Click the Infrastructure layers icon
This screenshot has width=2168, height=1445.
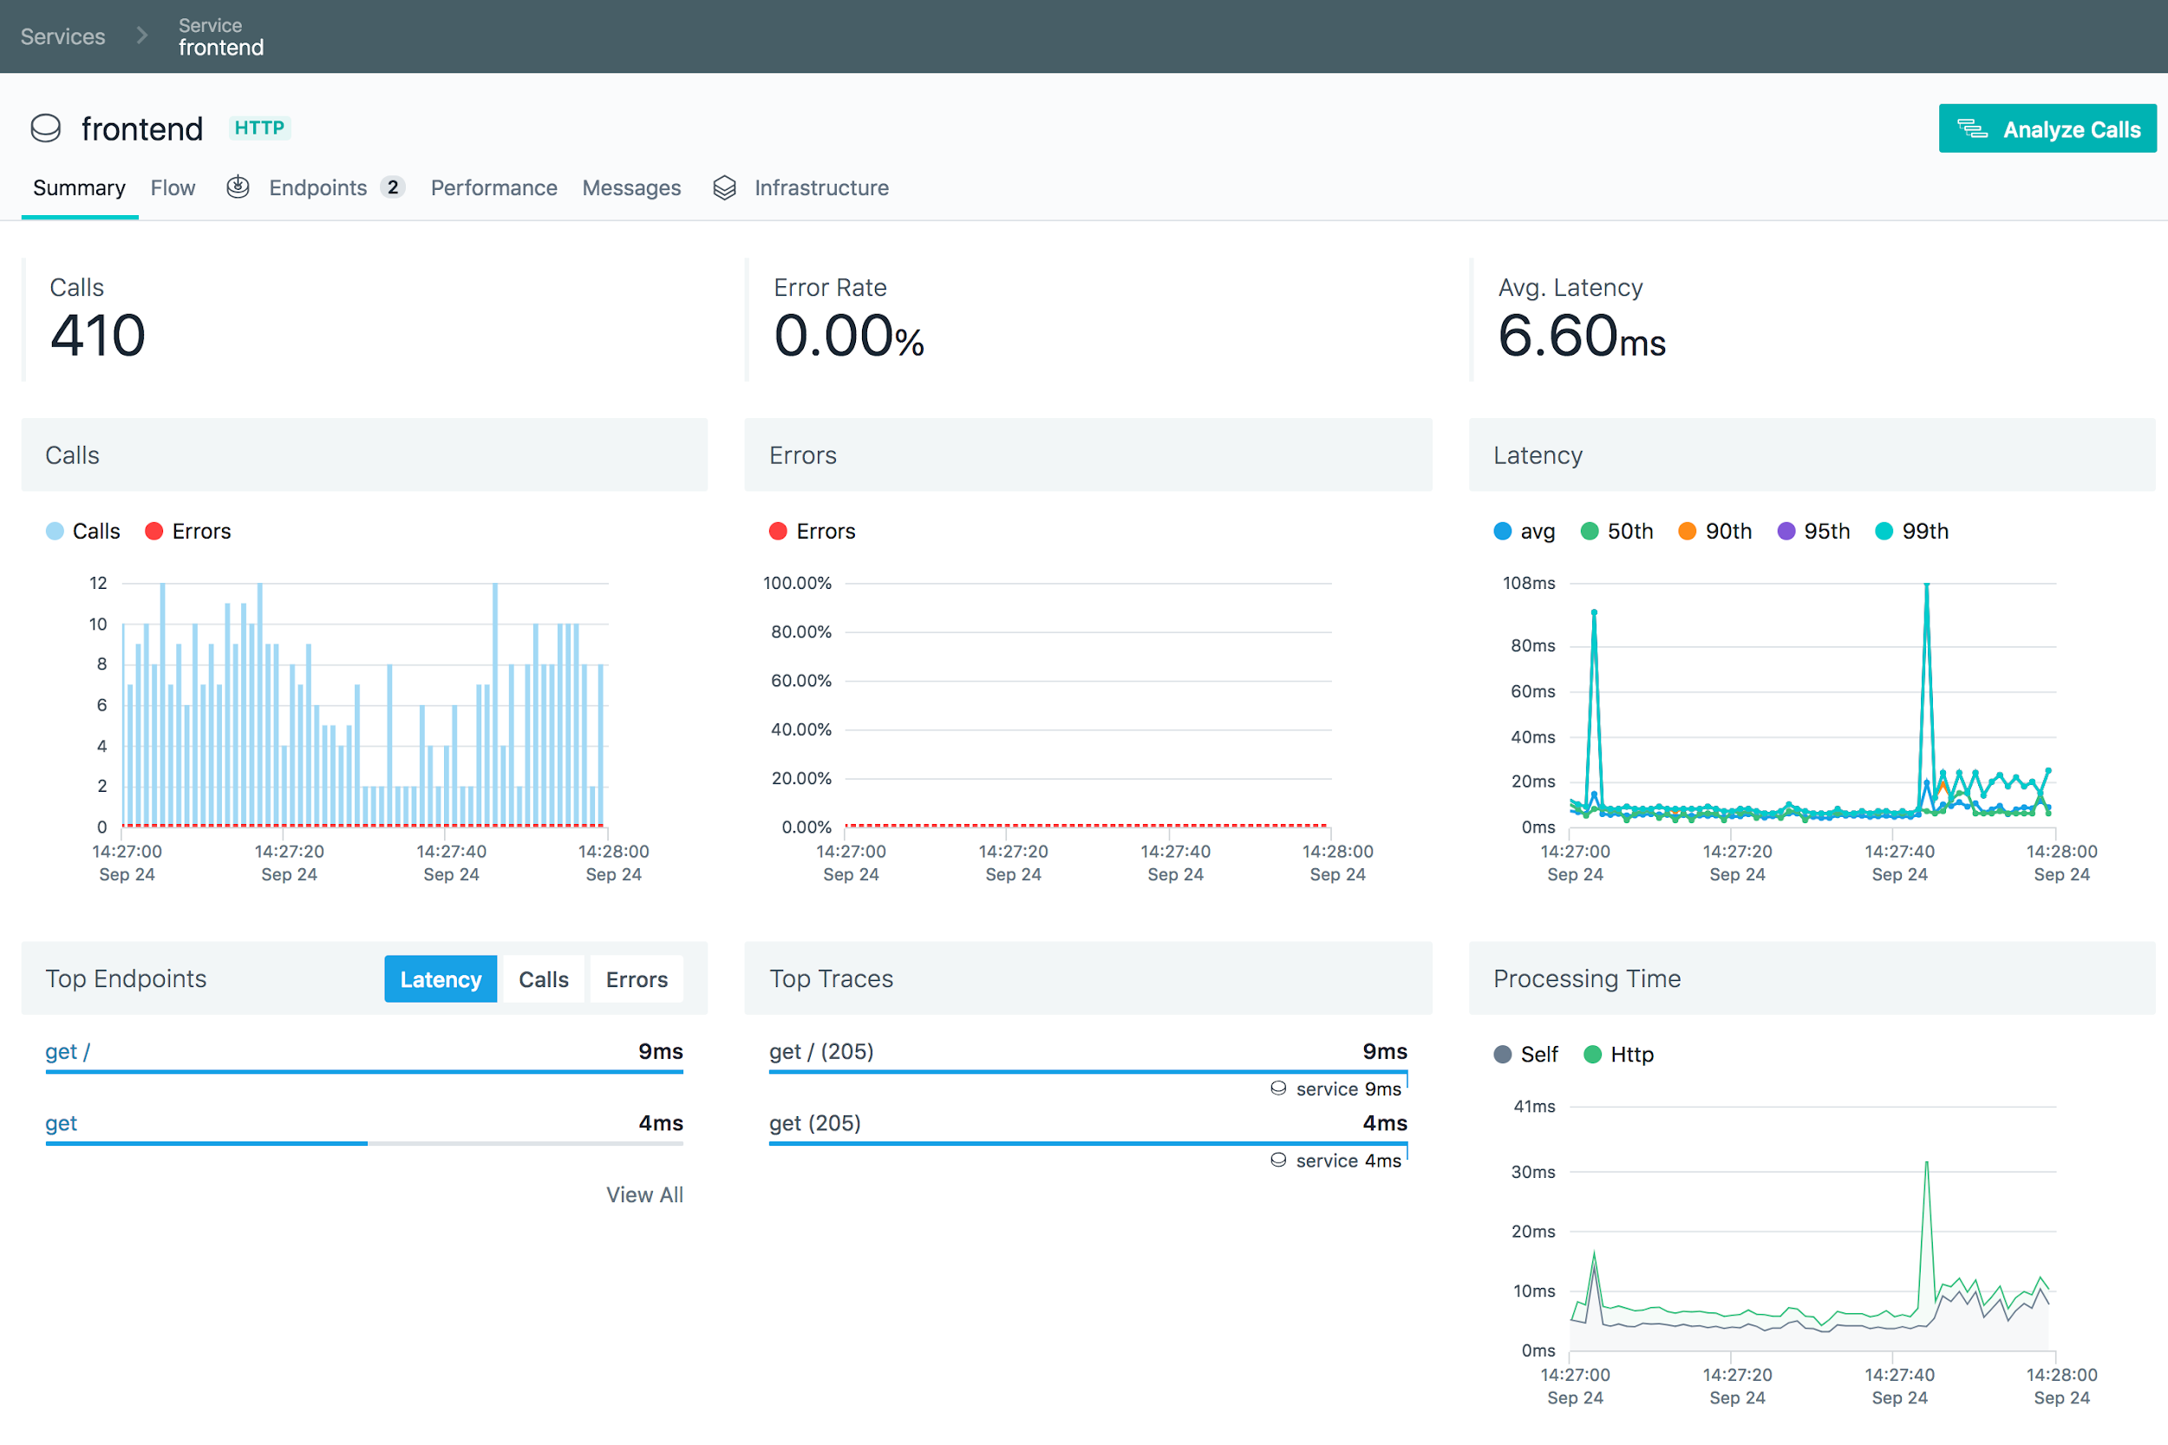pos(725,187)
